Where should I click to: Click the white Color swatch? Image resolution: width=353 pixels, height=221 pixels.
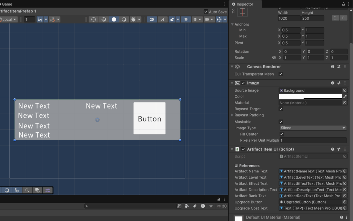pos(310,96)
